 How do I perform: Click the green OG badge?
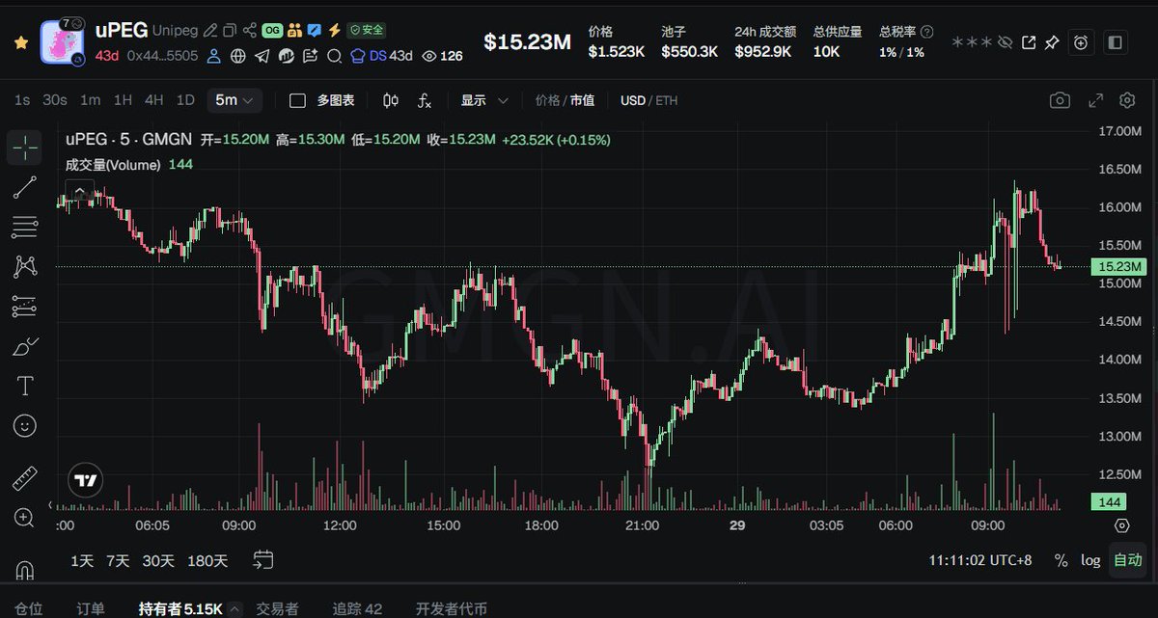272,31
